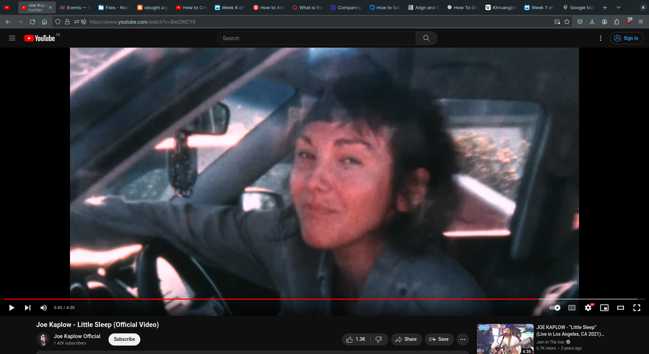Viewport: 649px width, 354px height.
Task: Switch to the Khruangbin tab
Action: coord(501,7)
